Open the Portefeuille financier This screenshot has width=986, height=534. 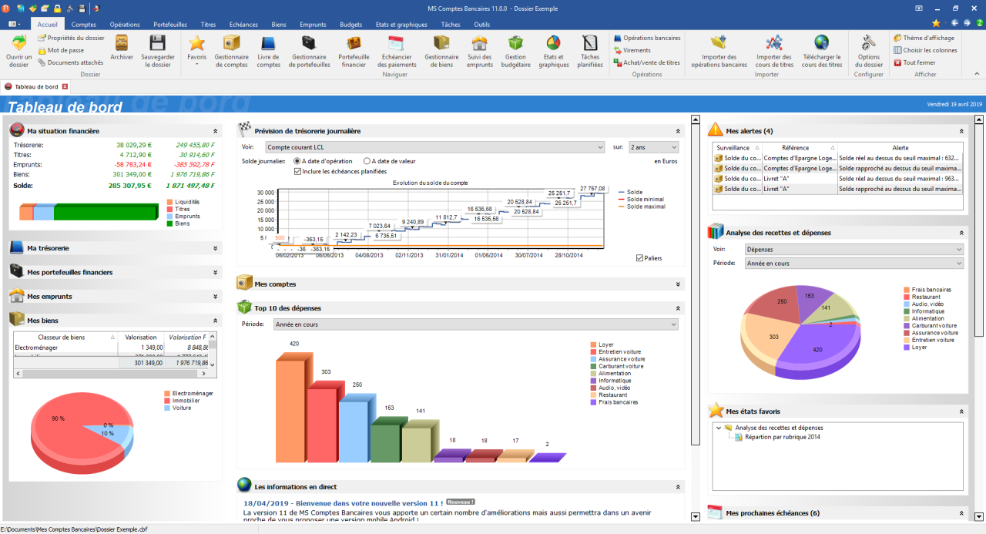354,52
